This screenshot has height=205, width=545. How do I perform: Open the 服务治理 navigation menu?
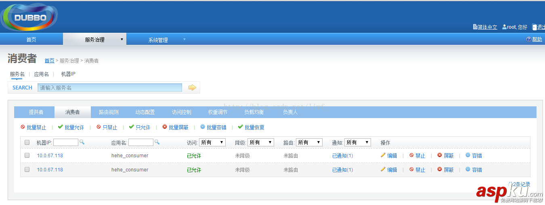94,40
